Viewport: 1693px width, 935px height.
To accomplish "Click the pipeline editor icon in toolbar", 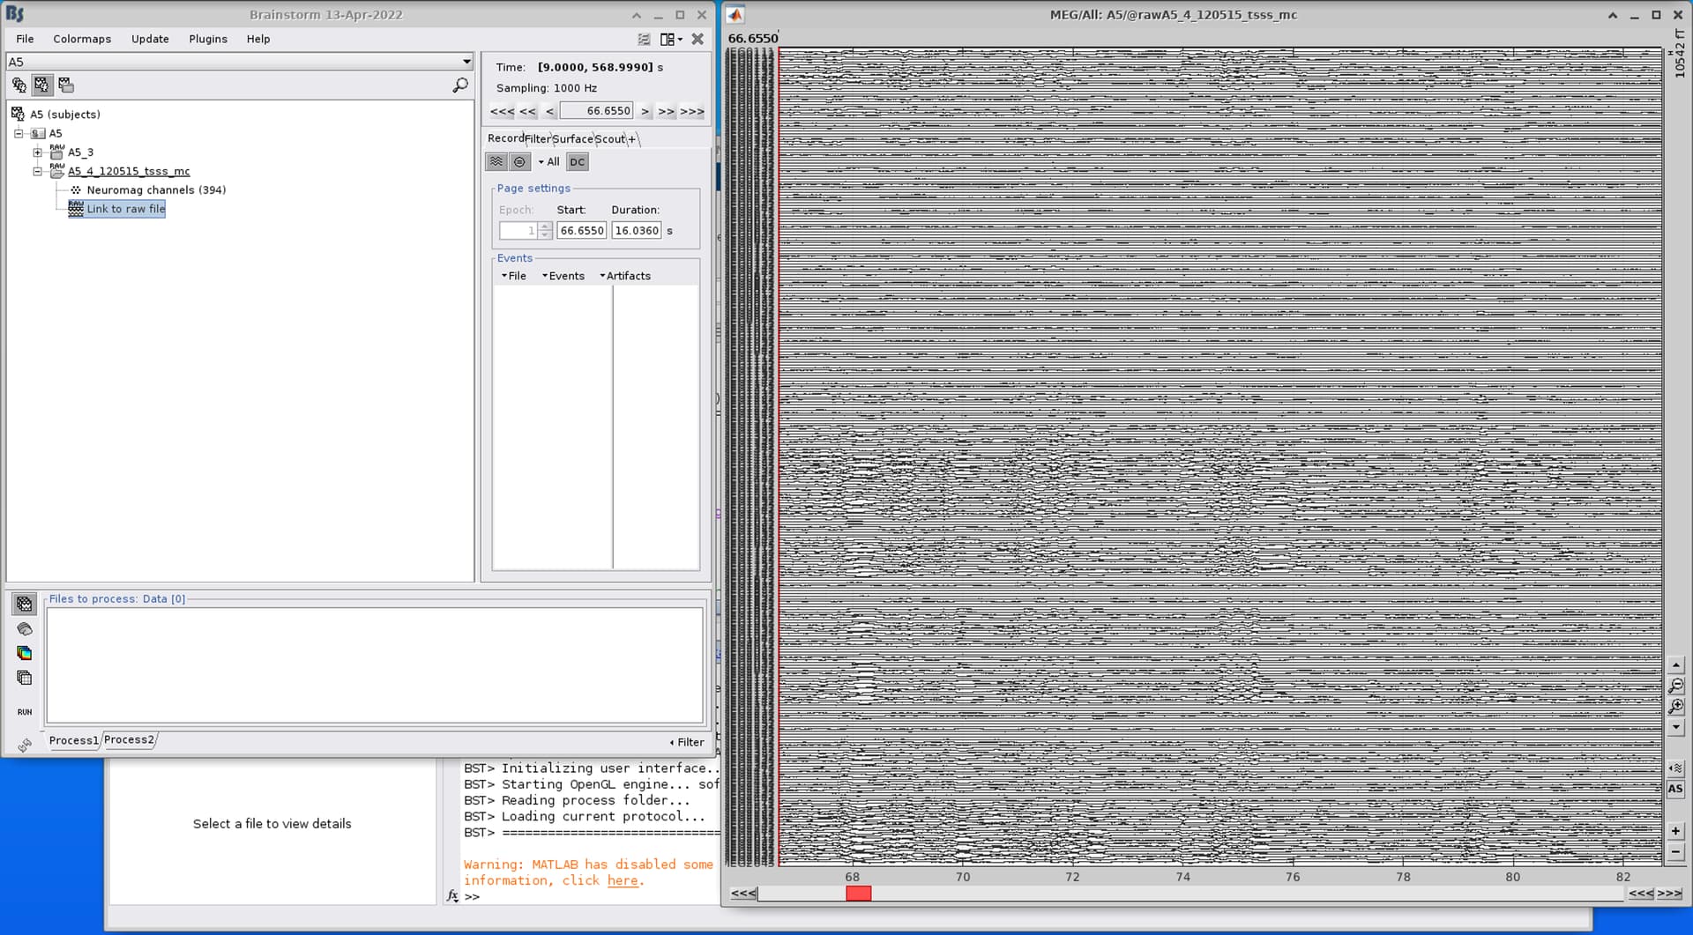I will coord(644,40).
